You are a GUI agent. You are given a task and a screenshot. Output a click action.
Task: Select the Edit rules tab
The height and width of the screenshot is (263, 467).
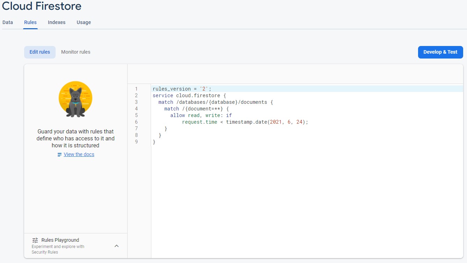tap(40, 52)
